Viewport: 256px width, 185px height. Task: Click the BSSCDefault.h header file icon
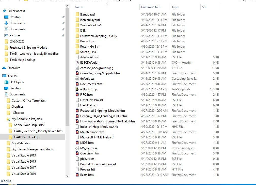pos(77,63)
